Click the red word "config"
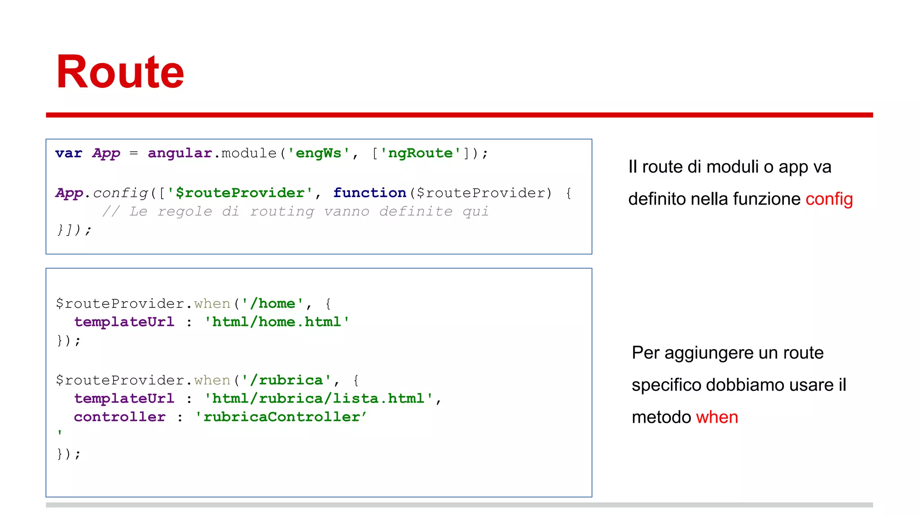The width and height of the screenshot is (919, 517). click(829, 199)
